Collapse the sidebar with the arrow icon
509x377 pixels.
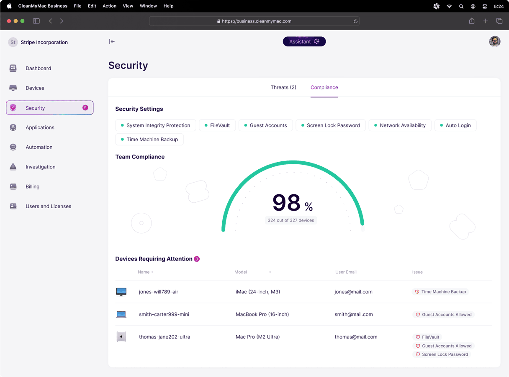(112, 41)
